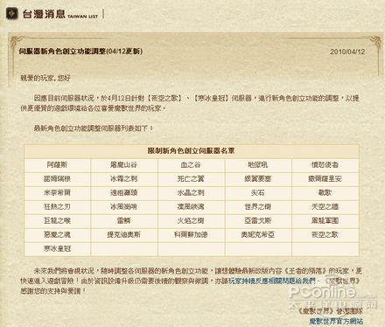Viewport: 385px width, 327px height.
Task: Select the 銀翼要塞 server cell
Action: 258,179
